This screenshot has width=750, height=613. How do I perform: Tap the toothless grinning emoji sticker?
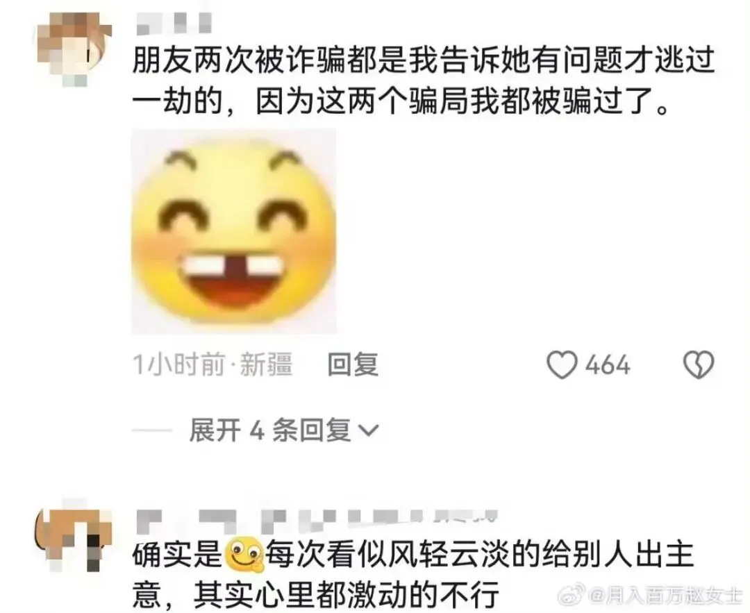(x=234, y=231)
